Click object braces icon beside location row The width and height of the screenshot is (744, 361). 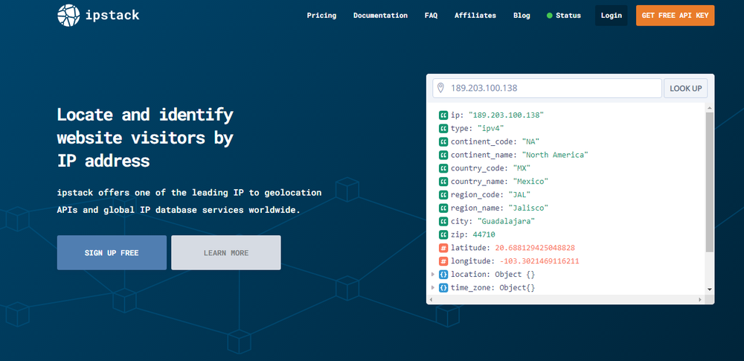point(443,275)
